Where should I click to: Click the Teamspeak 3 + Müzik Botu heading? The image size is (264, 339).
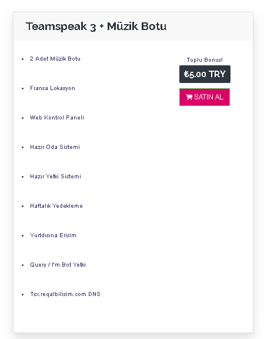point(96,26)
